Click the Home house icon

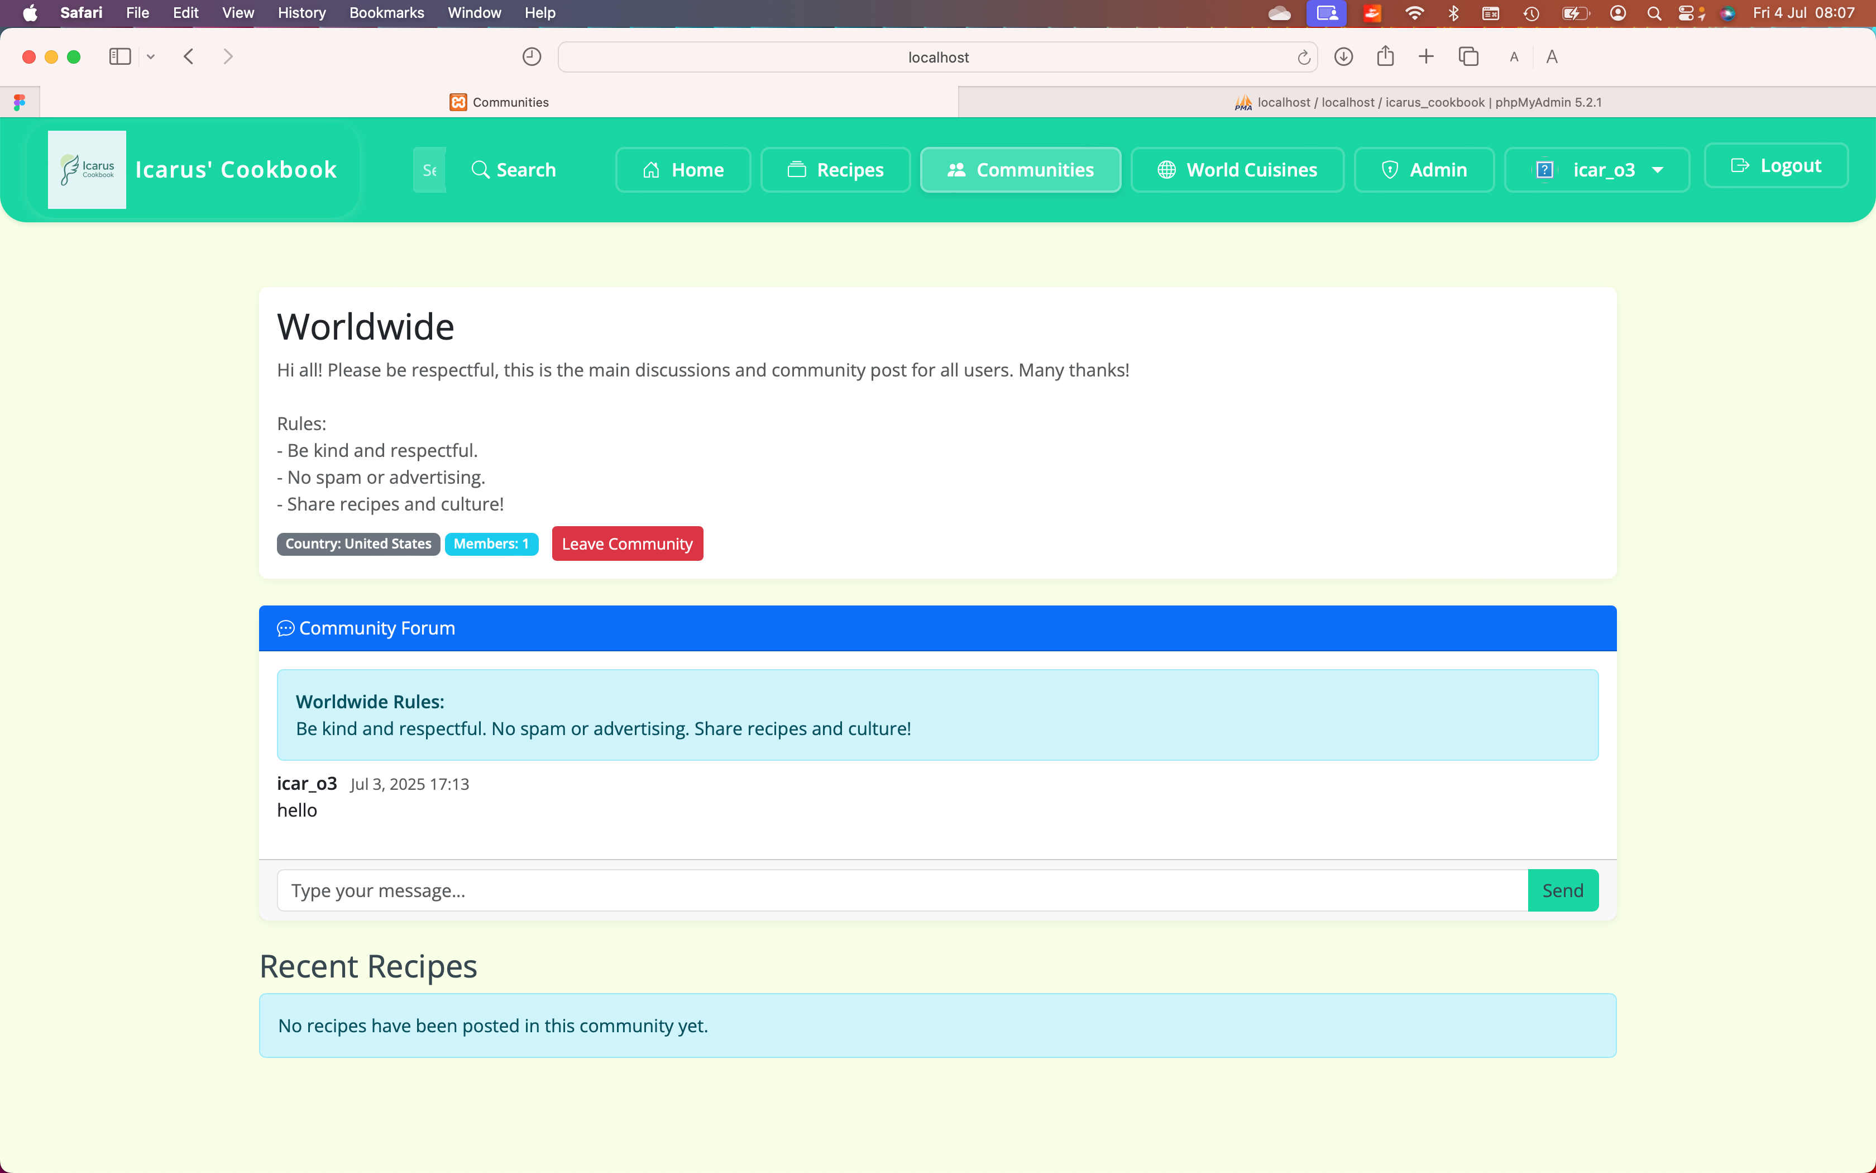pyautogui.click(x=651, y=169)
